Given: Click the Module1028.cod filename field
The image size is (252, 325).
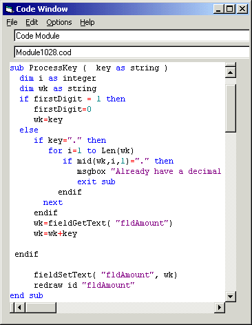Looking at the screenshot, I should coord(132,52).
